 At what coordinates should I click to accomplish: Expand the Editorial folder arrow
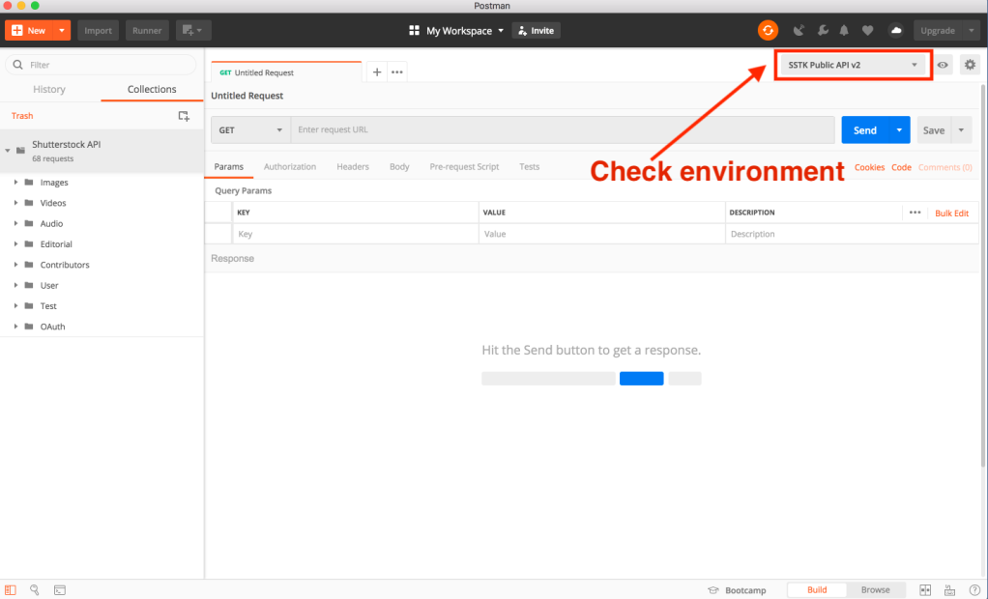pyautogui.click(x=15, y=243)
